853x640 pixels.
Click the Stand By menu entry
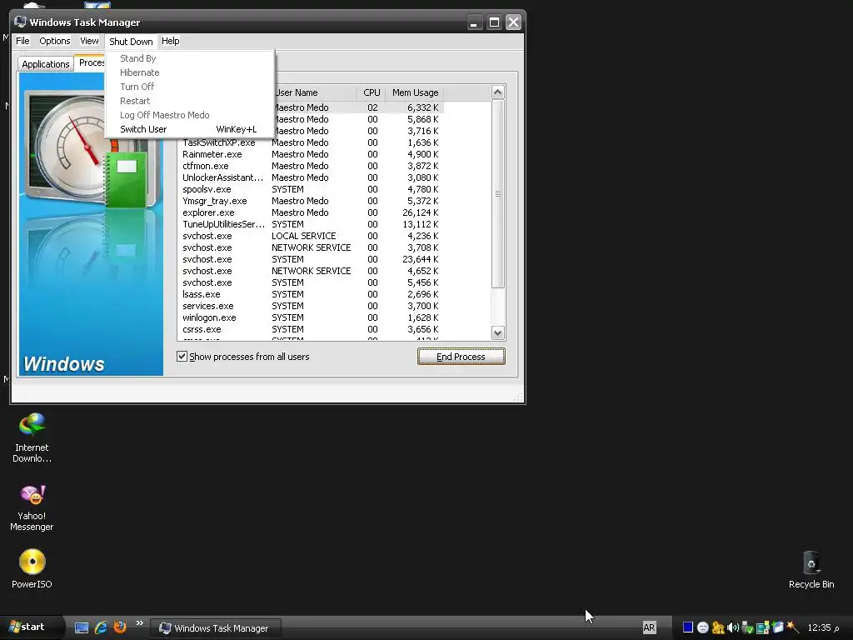(x=188, y=58)
